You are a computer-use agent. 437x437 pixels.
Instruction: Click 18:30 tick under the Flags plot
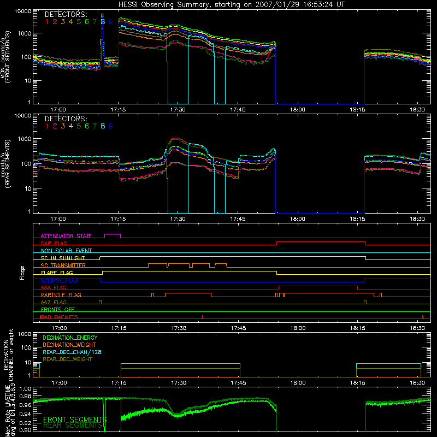point(417,328)
